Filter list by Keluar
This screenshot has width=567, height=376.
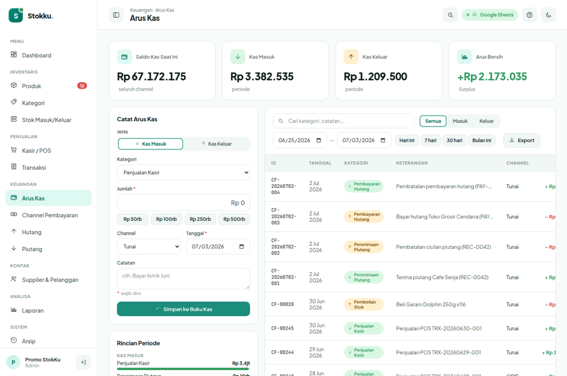click(x=486, y=121)
